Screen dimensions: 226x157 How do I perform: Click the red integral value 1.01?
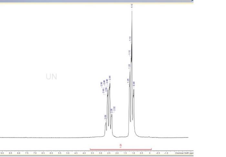point(121,146)
